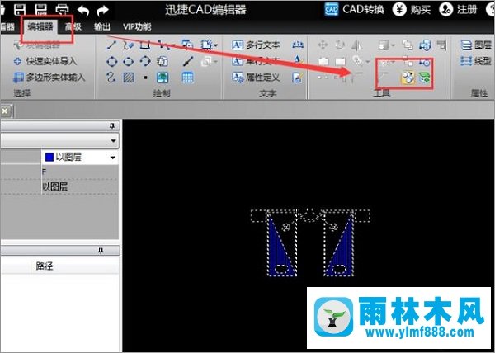Click 多边形实体输入

(49, 77)
